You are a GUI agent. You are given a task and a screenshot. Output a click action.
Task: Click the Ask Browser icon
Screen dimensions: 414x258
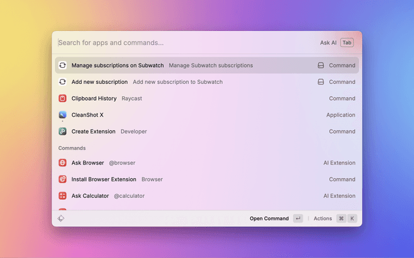(63, 163)
